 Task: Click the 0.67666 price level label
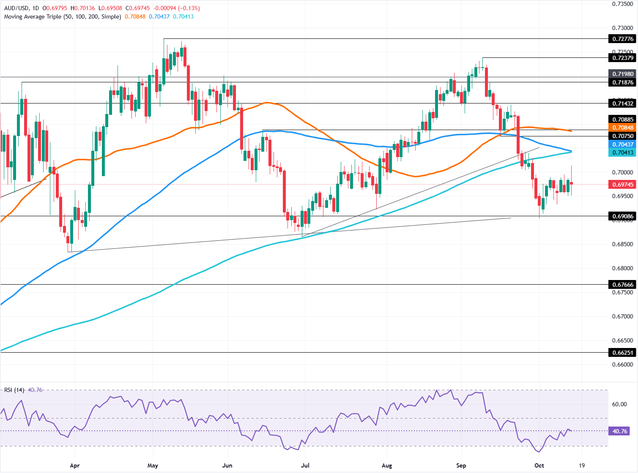623,285
